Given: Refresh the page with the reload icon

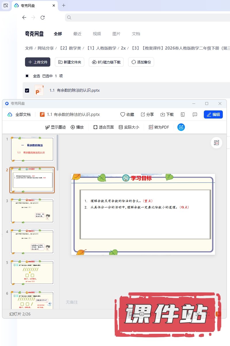Looking at the screenshot, I should tap(43, 18).
